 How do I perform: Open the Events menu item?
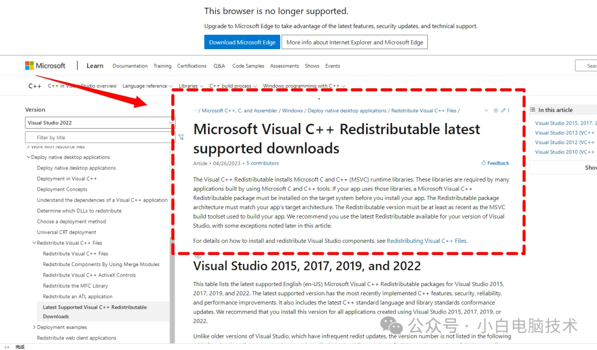pos(332,66)
